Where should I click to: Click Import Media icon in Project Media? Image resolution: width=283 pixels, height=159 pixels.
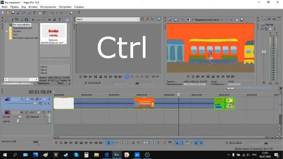pyautogui.click(x=7, y=19)
